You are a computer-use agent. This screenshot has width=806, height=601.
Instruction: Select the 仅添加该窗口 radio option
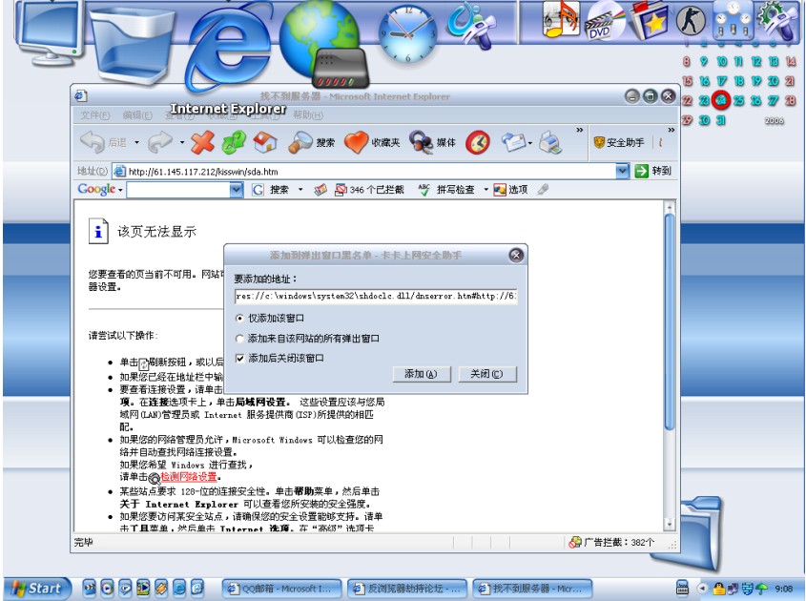click(239, 319)
